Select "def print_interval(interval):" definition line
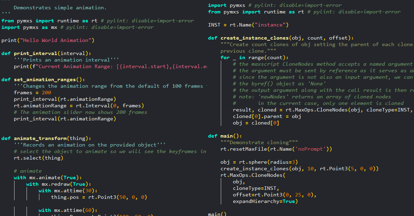 tap(46, 53)
